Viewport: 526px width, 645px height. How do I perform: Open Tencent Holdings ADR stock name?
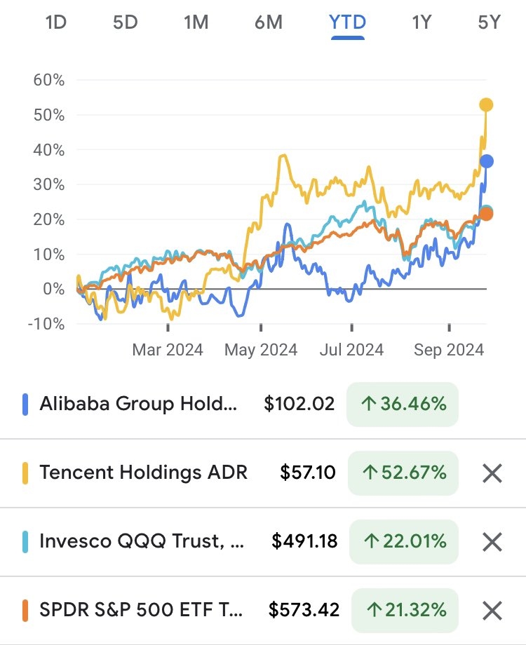coord(143,473)
